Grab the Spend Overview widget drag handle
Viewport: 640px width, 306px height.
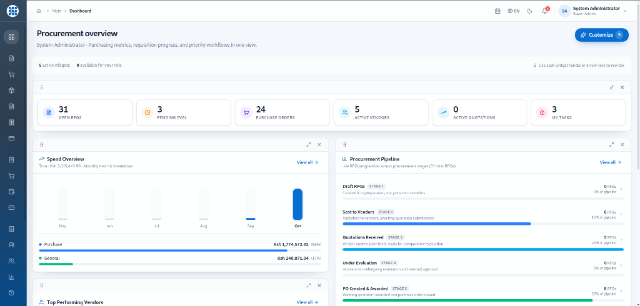pyautogui.click(x=42, y=144)
